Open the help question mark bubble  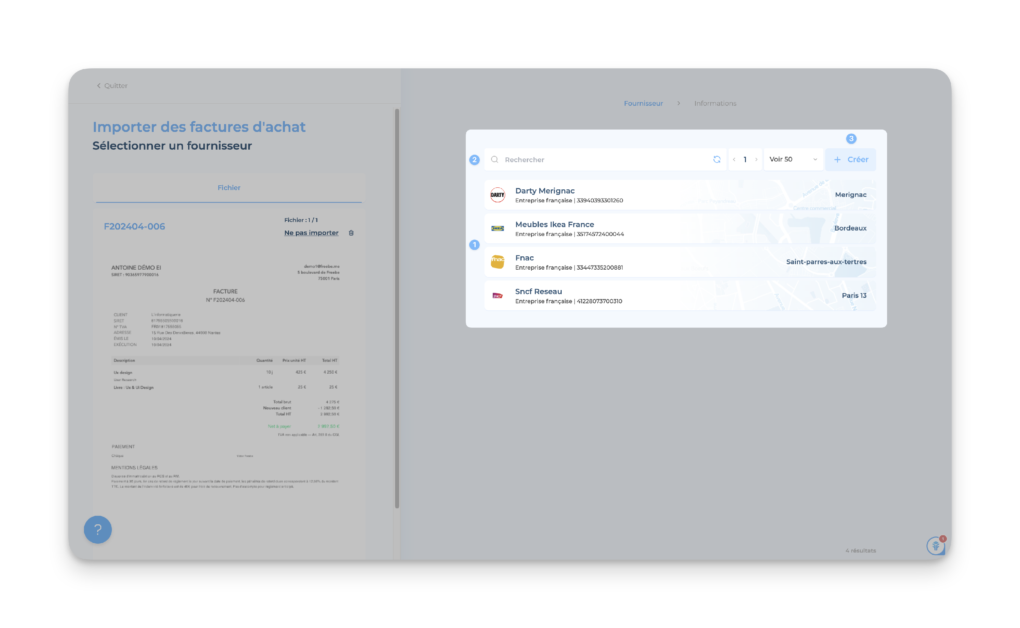tap(98, 529)
